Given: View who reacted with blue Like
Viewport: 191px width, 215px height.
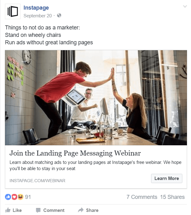Looking at the screenshot, I should point(8,197).
